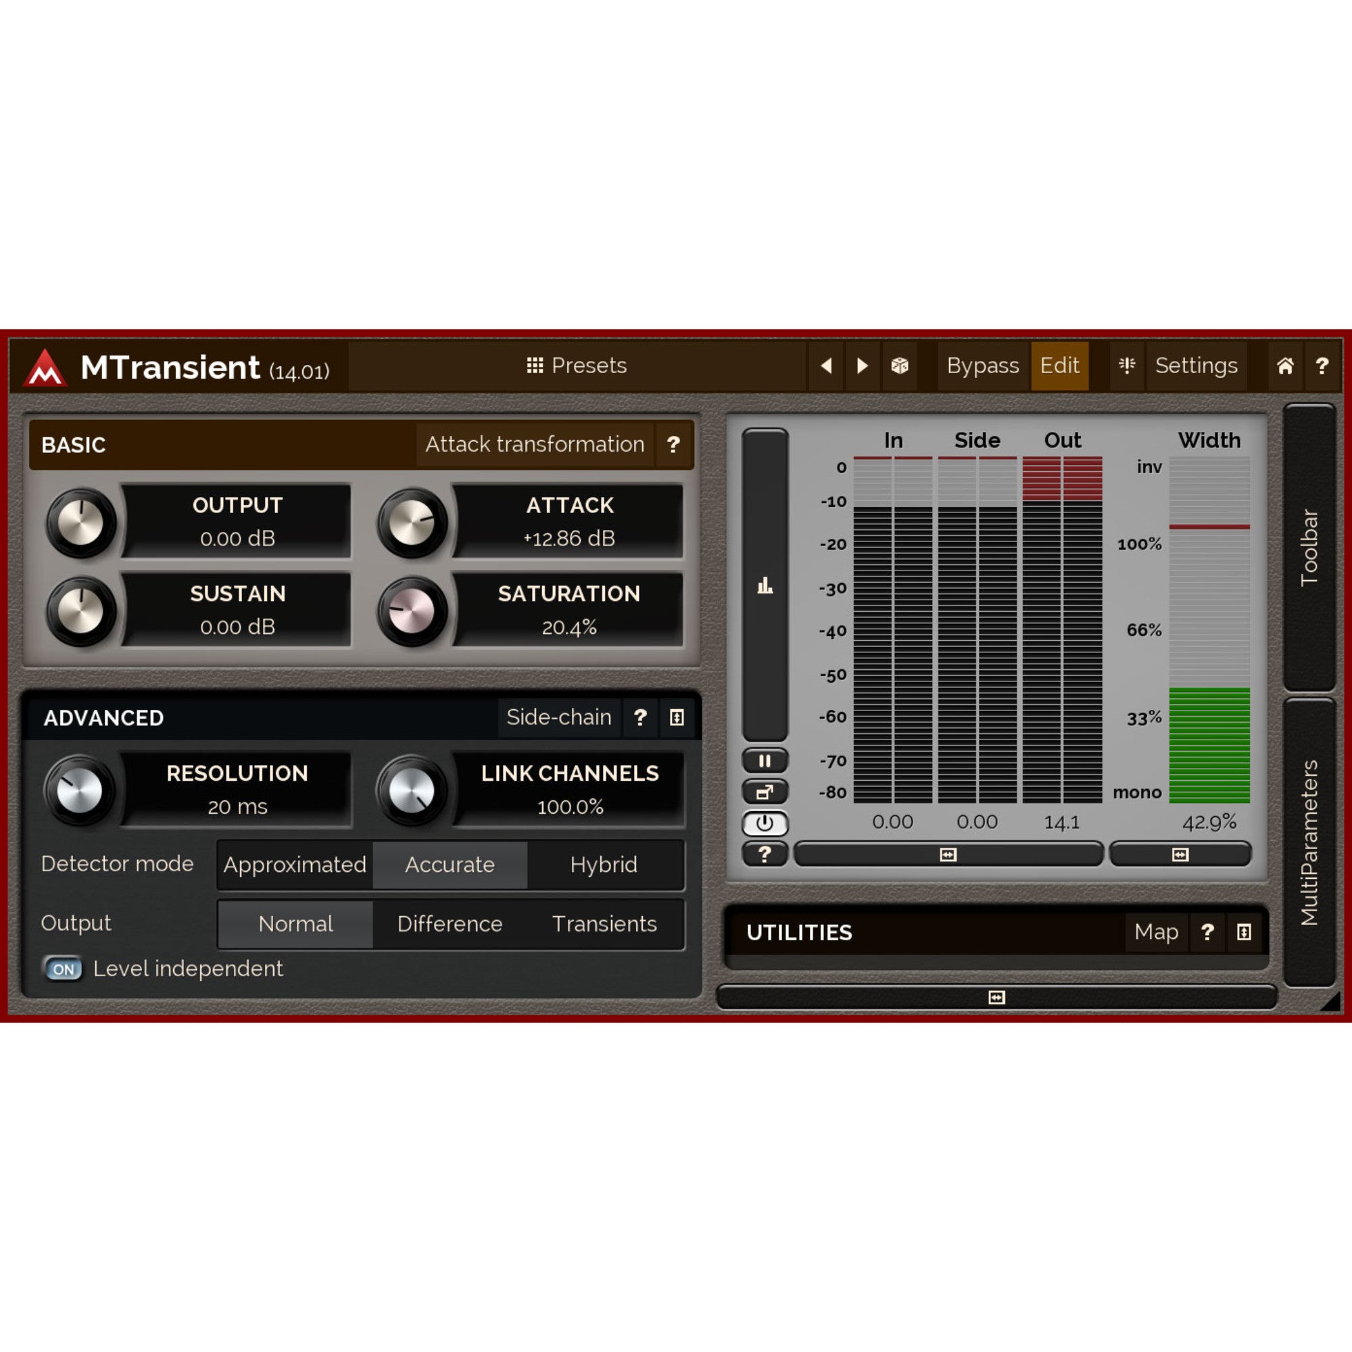
Task: Click the SUSTAIN knob
Action: click(80, 612)
